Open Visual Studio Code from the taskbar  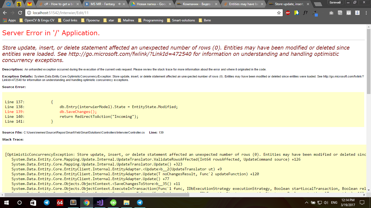[x=100, y=202]
